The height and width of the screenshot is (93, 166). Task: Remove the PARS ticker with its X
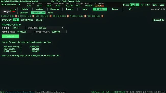tap(50, 16)
